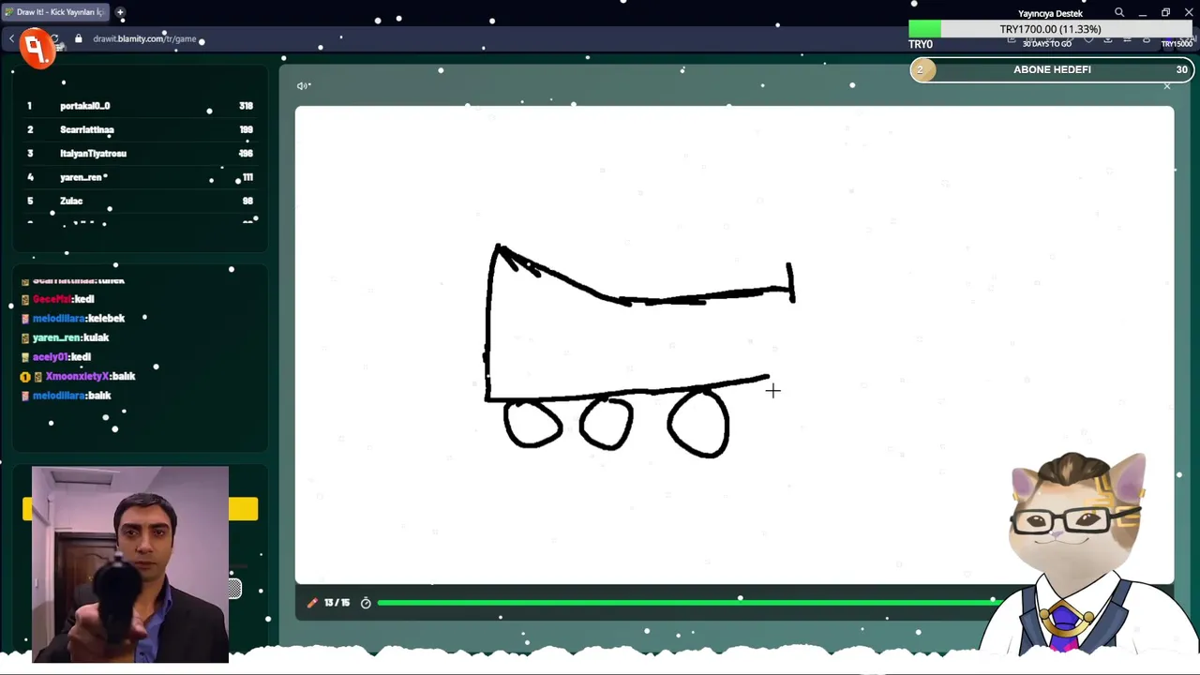Click the 13 / 15 round counter
Image resolution: width=1200 pixels, height=675 pixels.
[337, 603]
